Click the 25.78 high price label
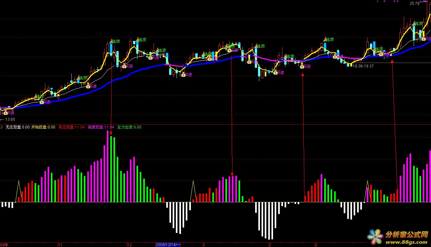The height and width of the screenshot is (247, 431). 414,4
